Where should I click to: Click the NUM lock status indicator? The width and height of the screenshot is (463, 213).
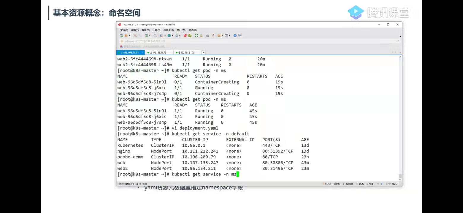[395, 184]
